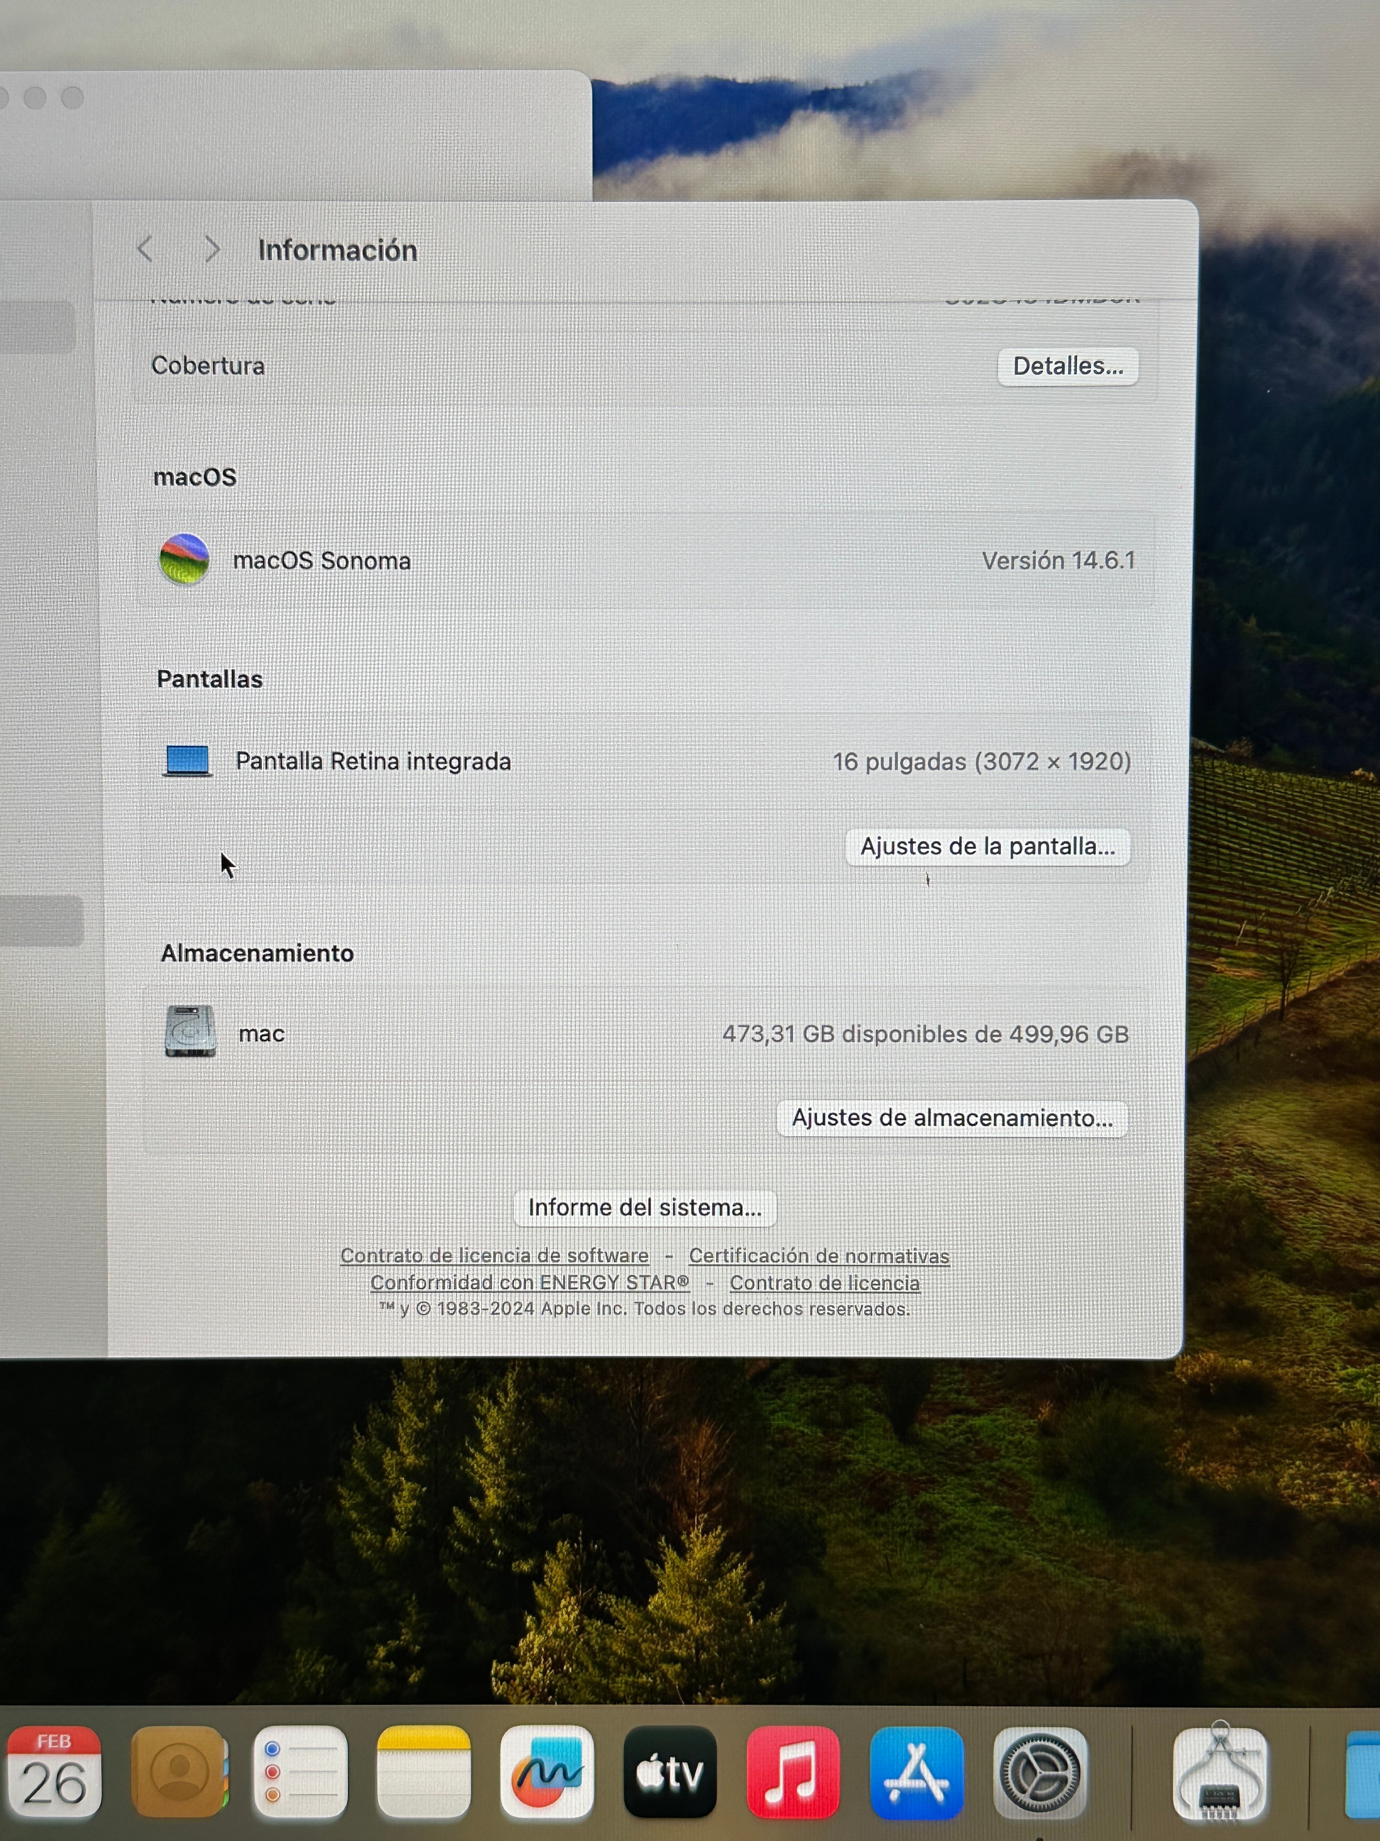Open Contrato de licencia de software link
The image size is (1380, 1841).
[494, 1255]
